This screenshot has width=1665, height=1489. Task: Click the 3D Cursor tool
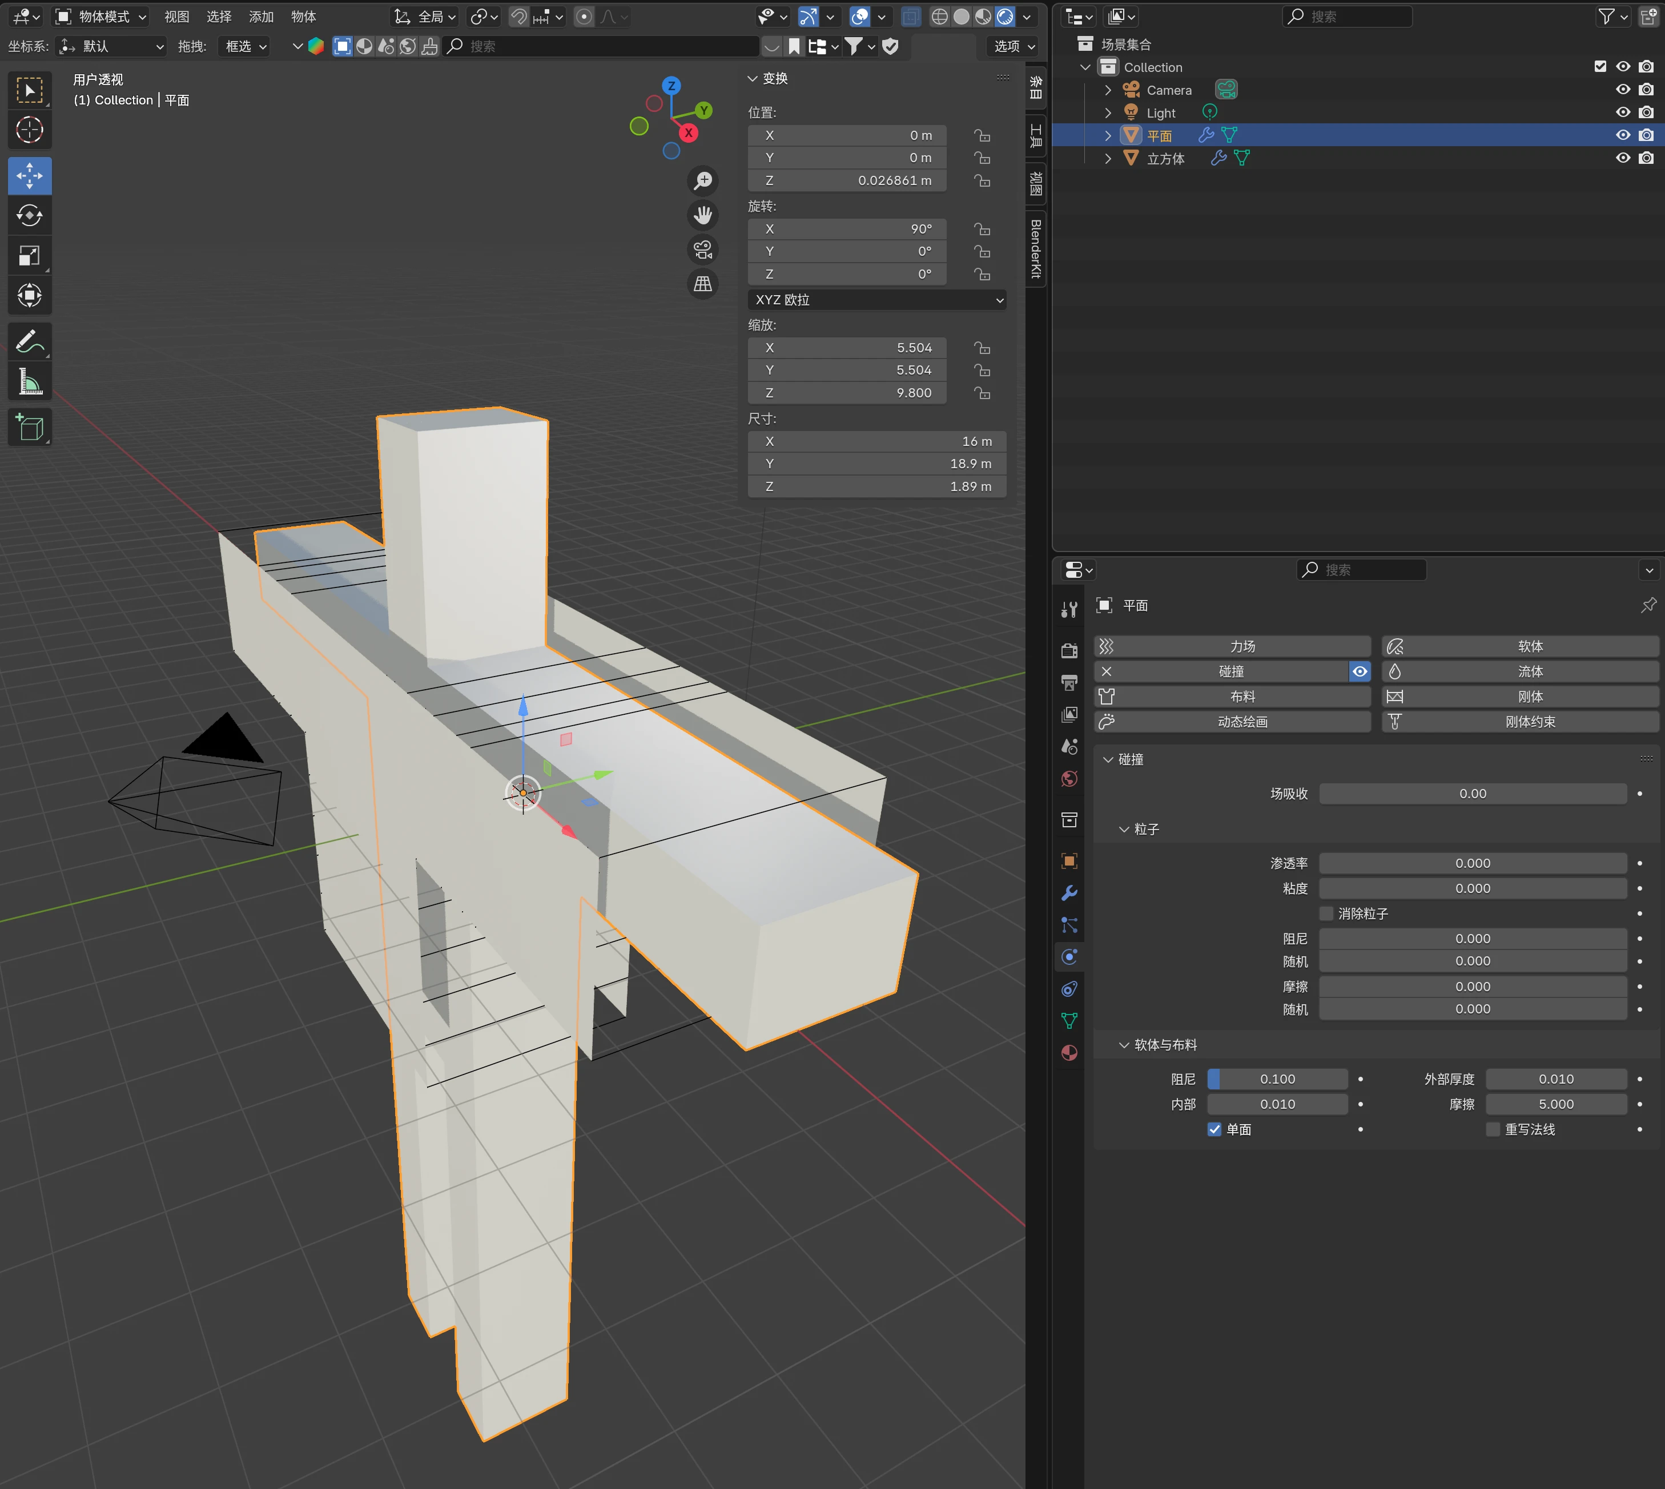(x=30, y=129)
